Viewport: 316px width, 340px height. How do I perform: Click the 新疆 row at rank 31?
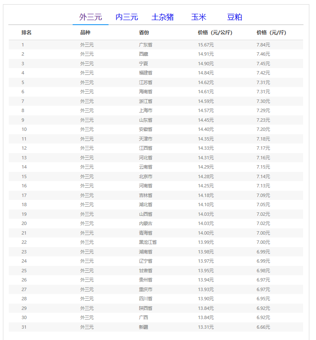(x=144, y=327)
